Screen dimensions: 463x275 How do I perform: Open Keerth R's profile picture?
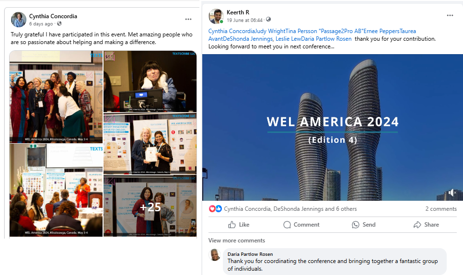(x=216, y=16)
